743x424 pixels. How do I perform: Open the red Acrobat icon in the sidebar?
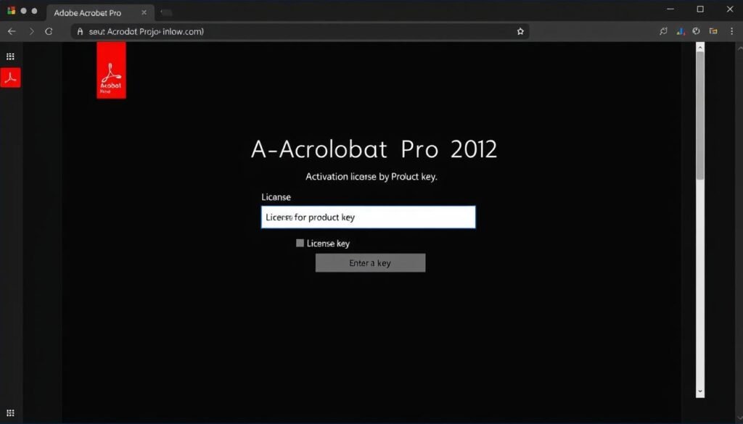(10, 78)
